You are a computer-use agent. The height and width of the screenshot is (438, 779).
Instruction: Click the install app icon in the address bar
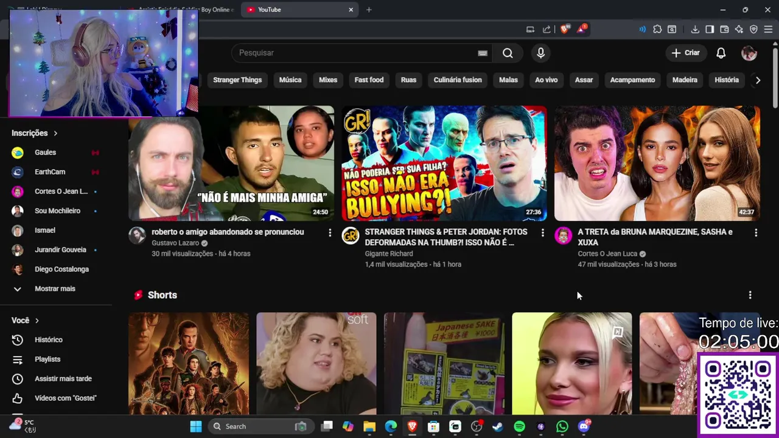tap(530, 29)
